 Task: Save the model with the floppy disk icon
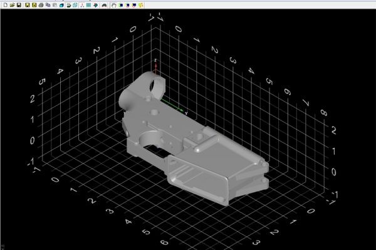19,5
